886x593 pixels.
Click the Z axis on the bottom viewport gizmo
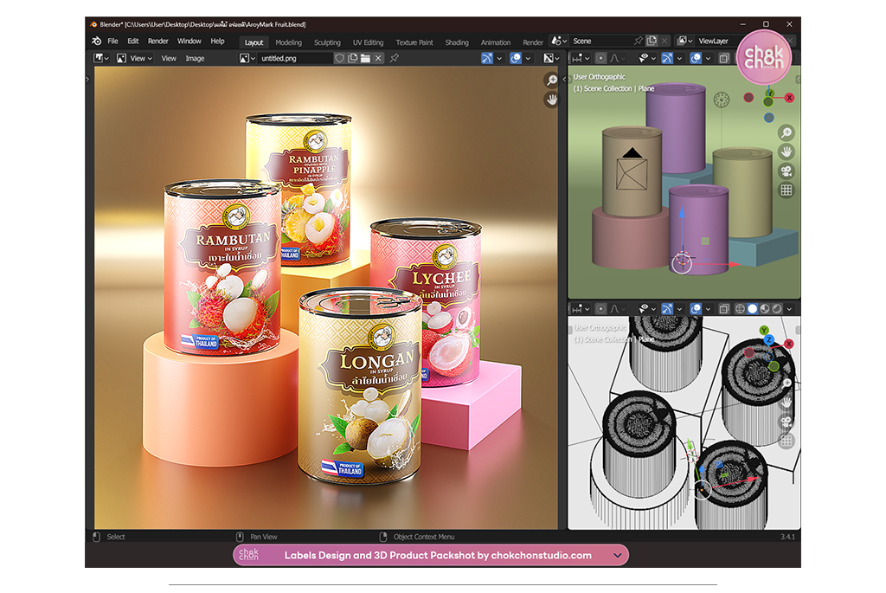pos(768,339)
